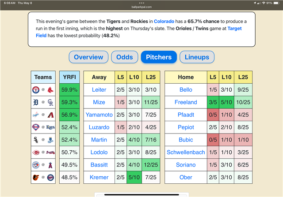Open pitcher Yamamoto's page
Viewport: 283px width, 197px height.
tap(99, 115)
